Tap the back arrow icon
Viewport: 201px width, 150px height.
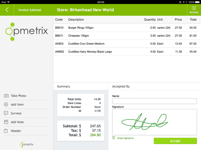point(7,10)
